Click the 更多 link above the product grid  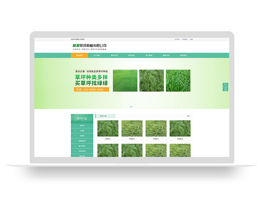click(x=188, y=116)
